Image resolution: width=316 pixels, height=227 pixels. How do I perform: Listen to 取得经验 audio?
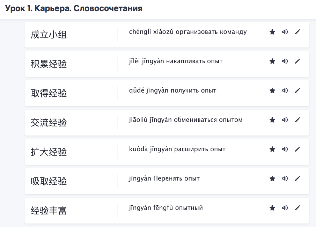(x=285, y=90)
